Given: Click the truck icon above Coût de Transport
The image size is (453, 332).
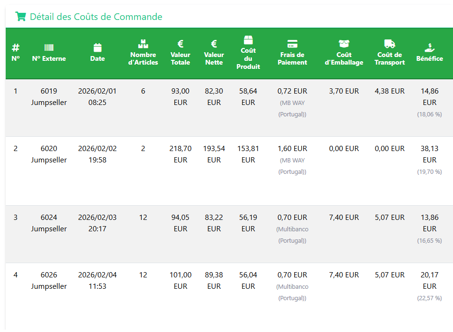Looking at the screenshot, I should click(389, 44).
